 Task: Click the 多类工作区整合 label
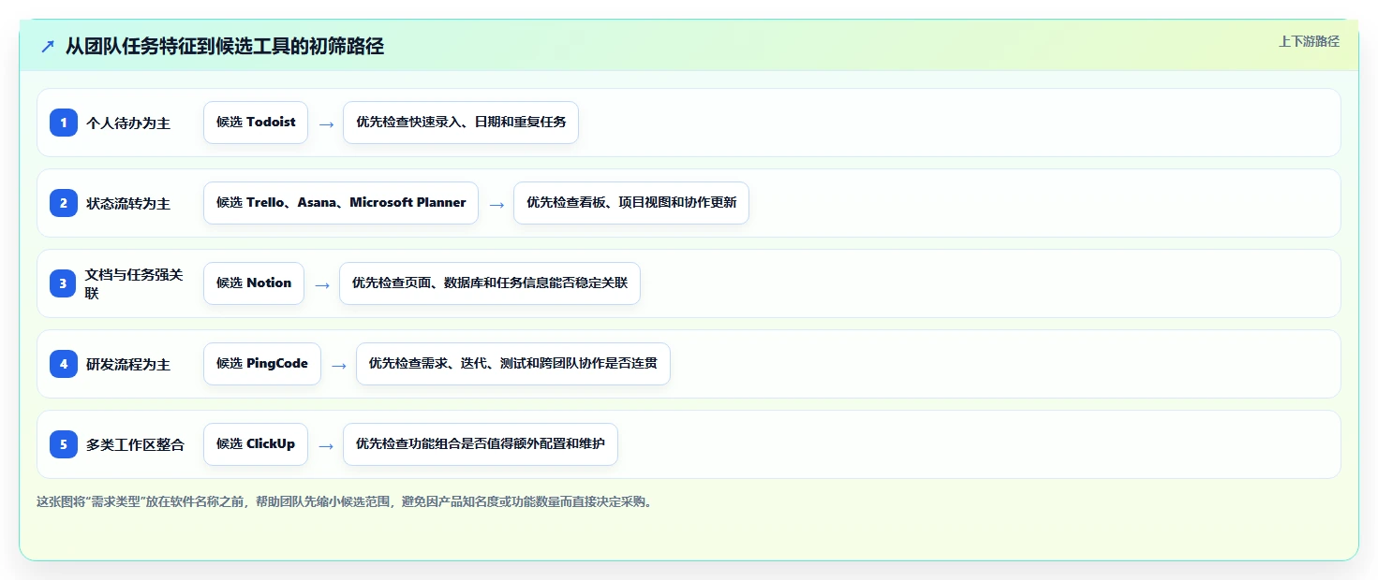coord(135,444)
